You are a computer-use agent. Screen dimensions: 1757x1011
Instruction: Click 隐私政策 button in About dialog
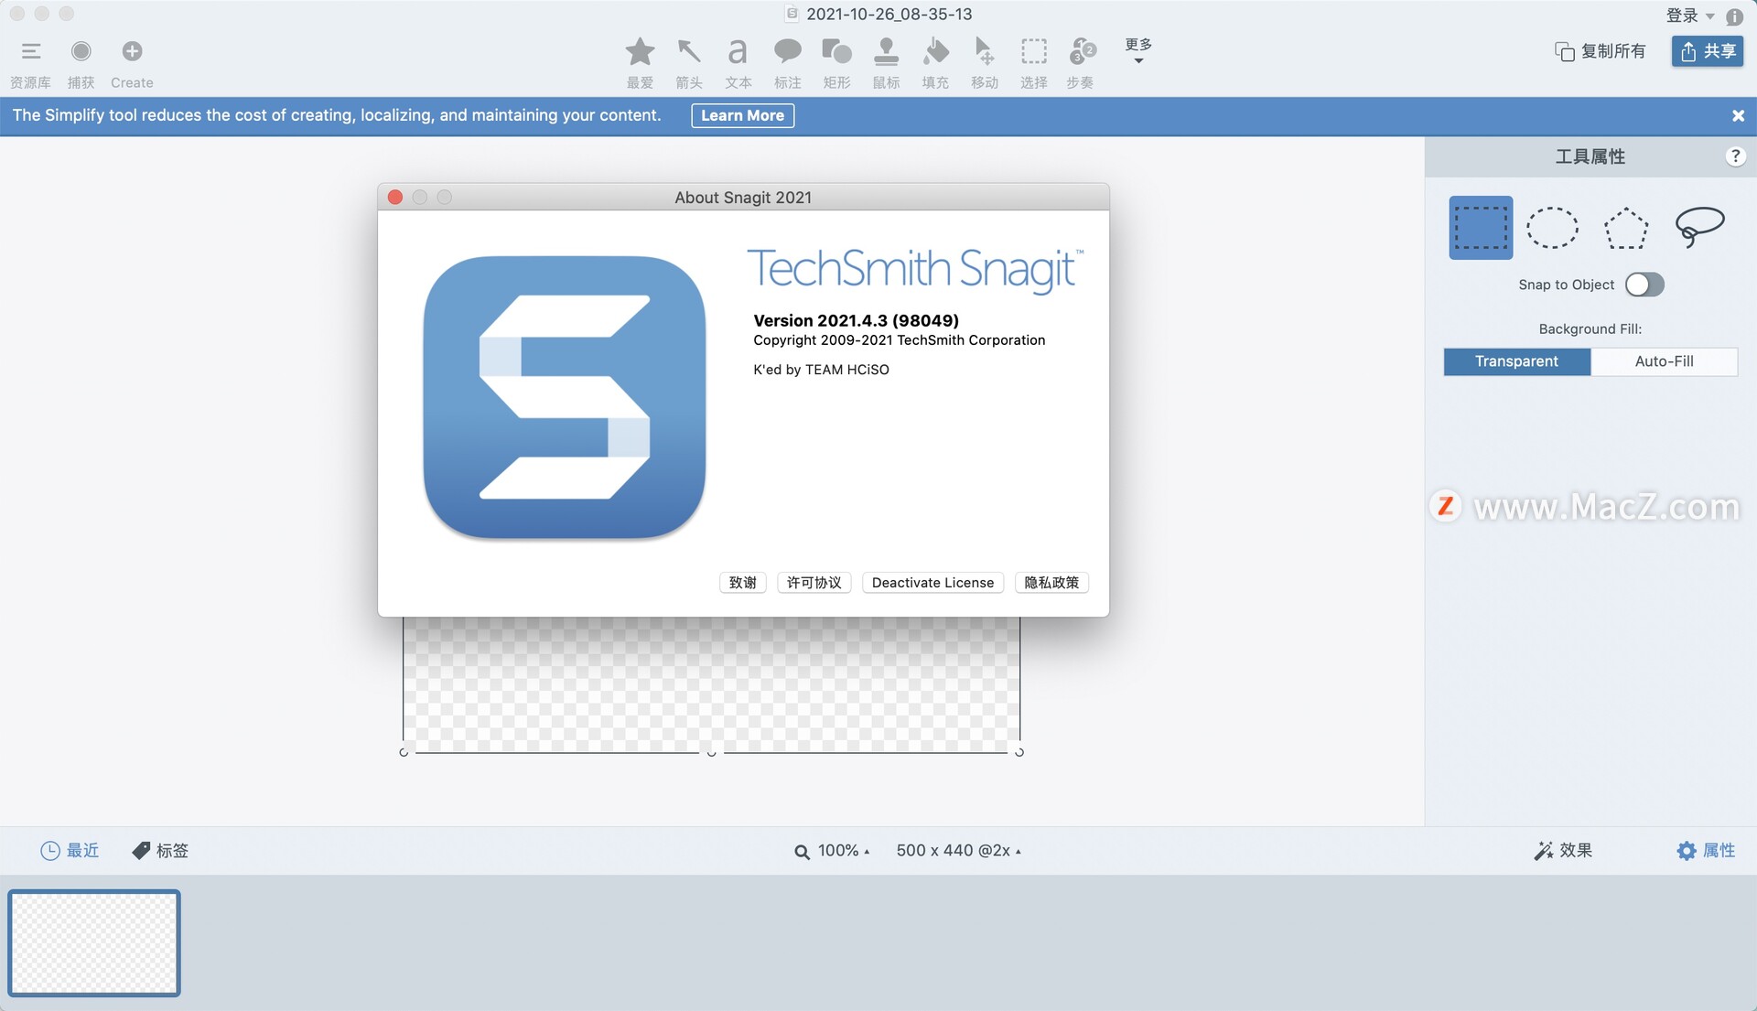1051,583
